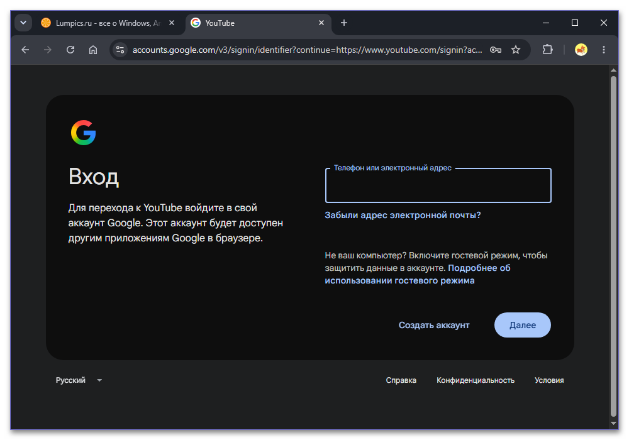Open the 'Условия' footer link
The height and width of the screenshot is (440, 629).
pos(549,380)
